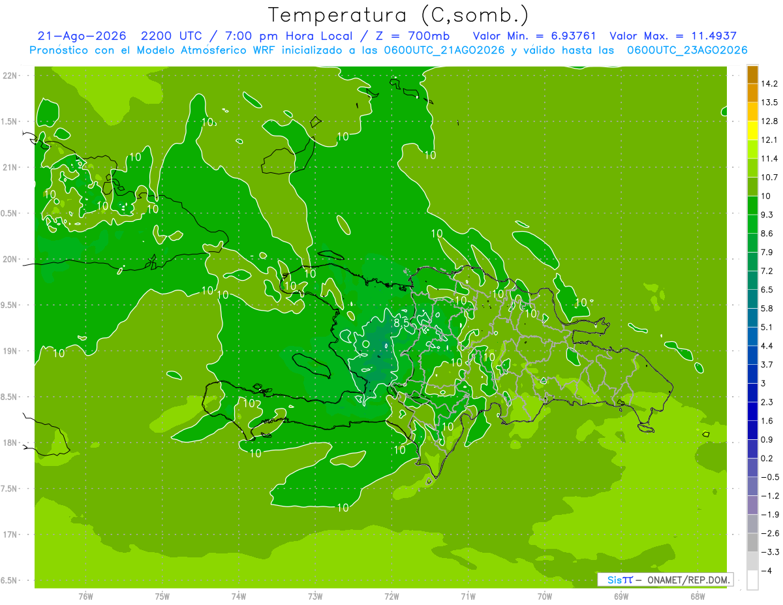This screenshot has width=783, height=605.
Task: Click the "0600UTC_21AGO2026" initialization timestamp
Action: coord(444,50)
